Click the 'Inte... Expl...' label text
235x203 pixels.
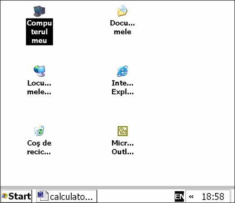point(123,88)
